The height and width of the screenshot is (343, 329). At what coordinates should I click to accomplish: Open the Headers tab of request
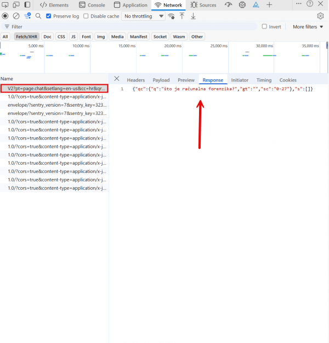[136, 80]
